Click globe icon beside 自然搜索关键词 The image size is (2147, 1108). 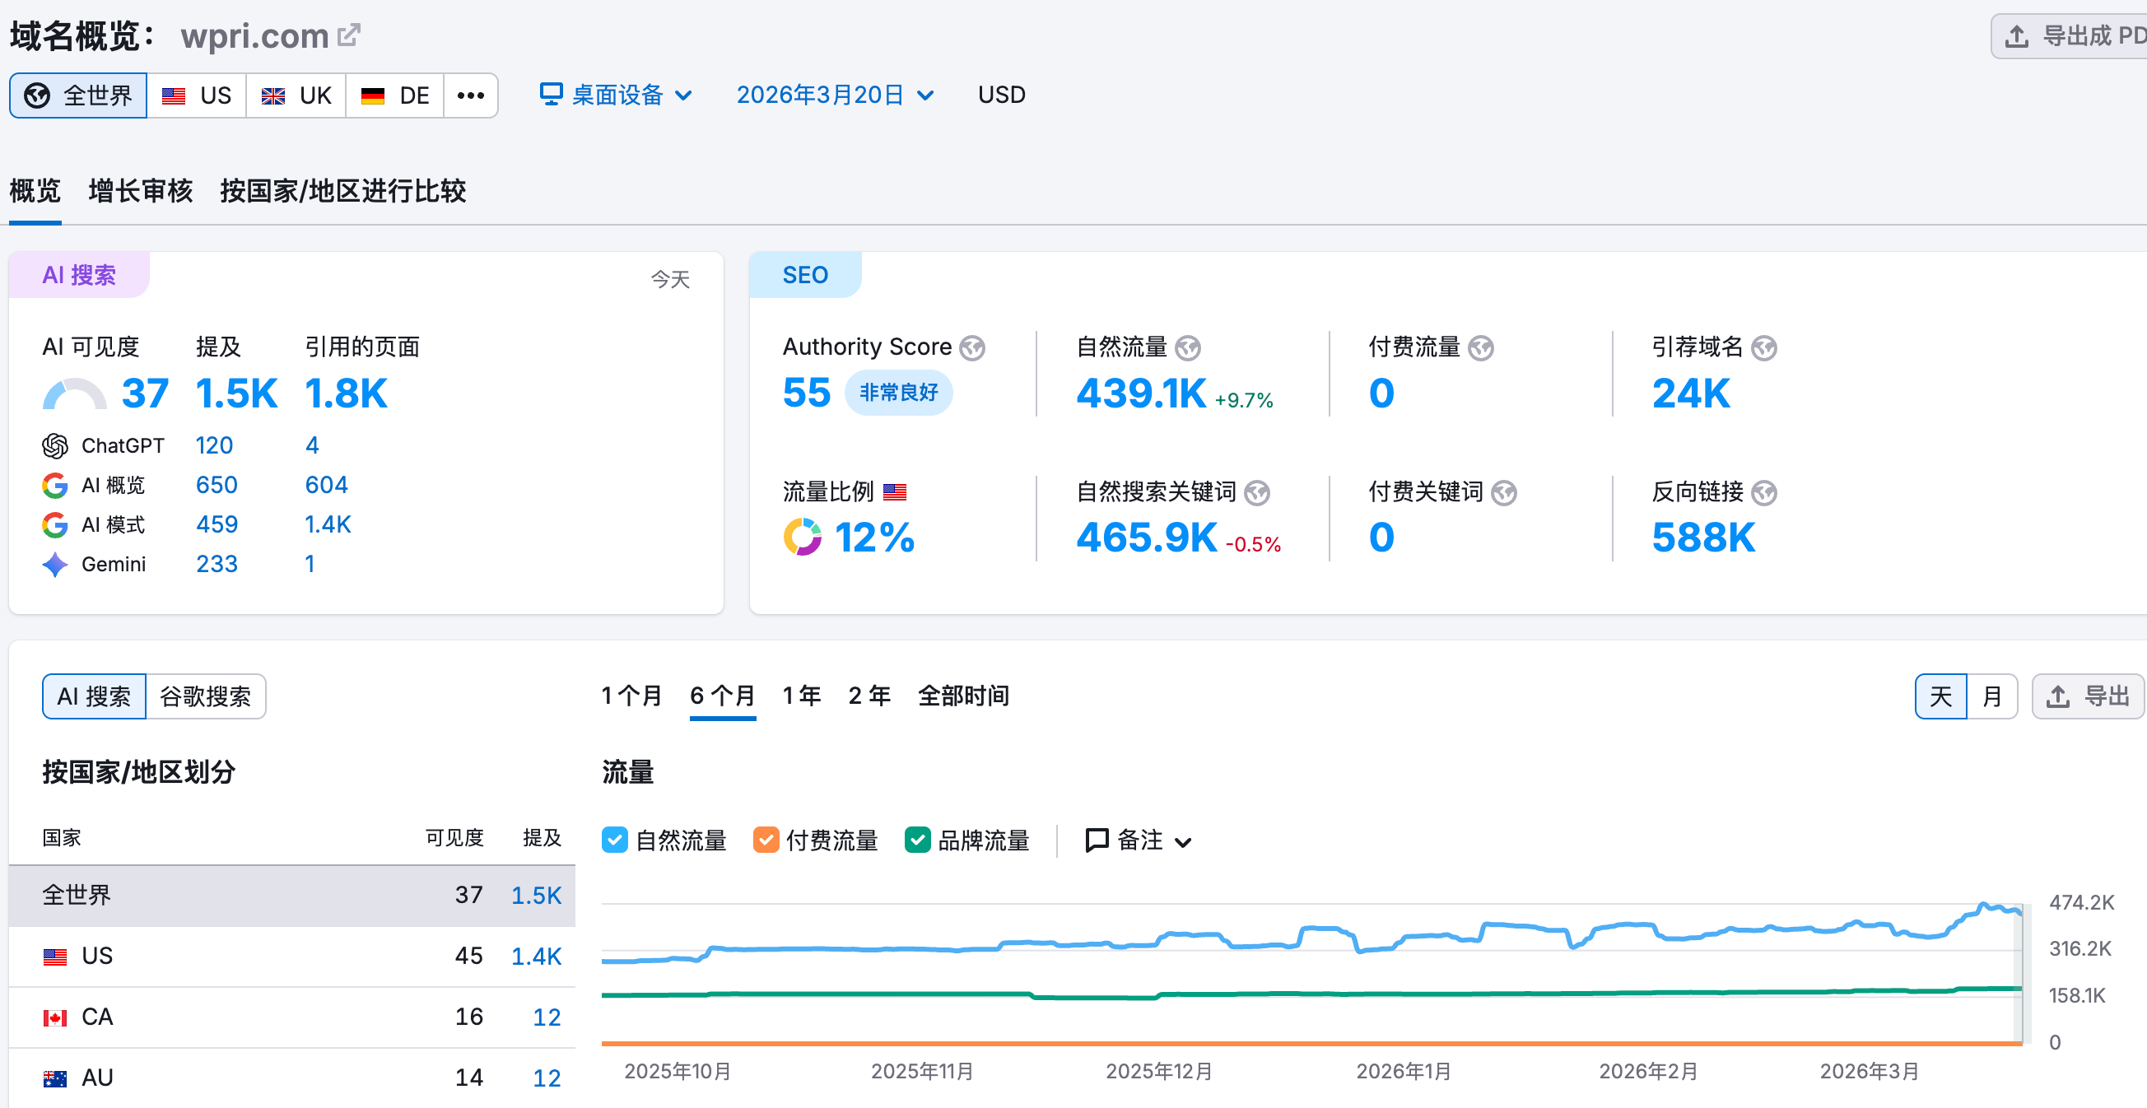[x=1257, y=493]
